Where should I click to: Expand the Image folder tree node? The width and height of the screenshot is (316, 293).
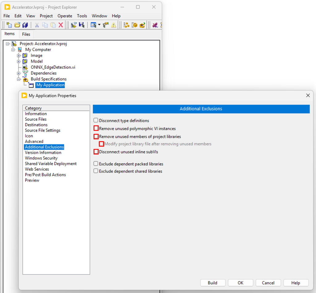coord(19,56)
